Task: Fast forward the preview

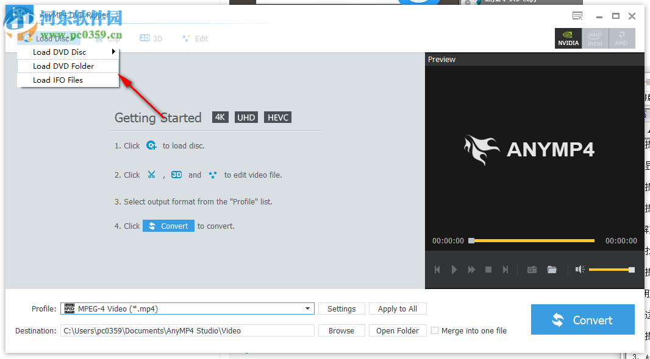Action: coord(471,270)
